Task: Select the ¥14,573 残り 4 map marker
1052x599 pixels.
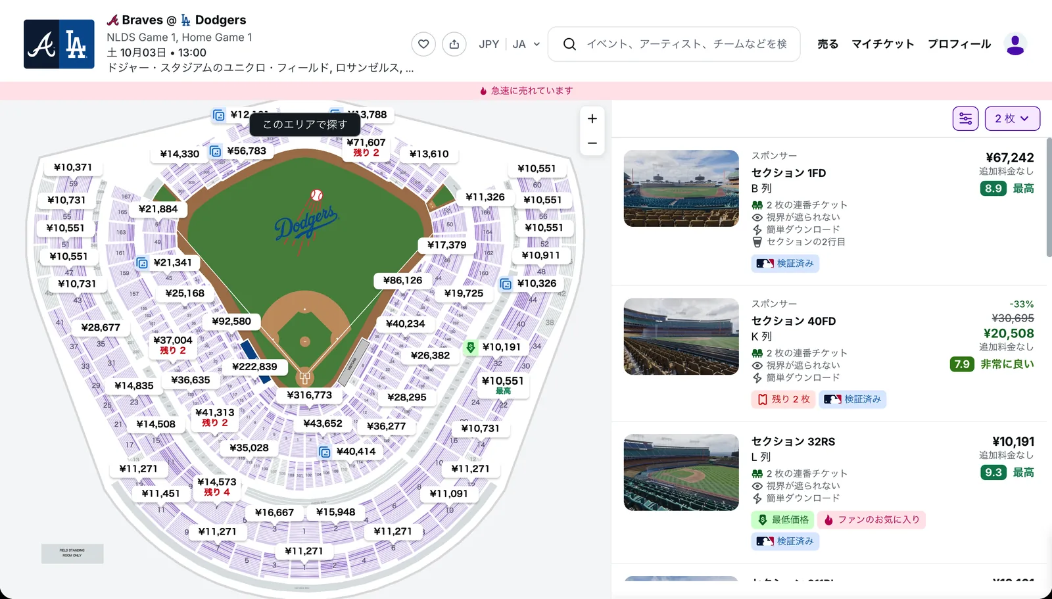Action: pos(217,486)
